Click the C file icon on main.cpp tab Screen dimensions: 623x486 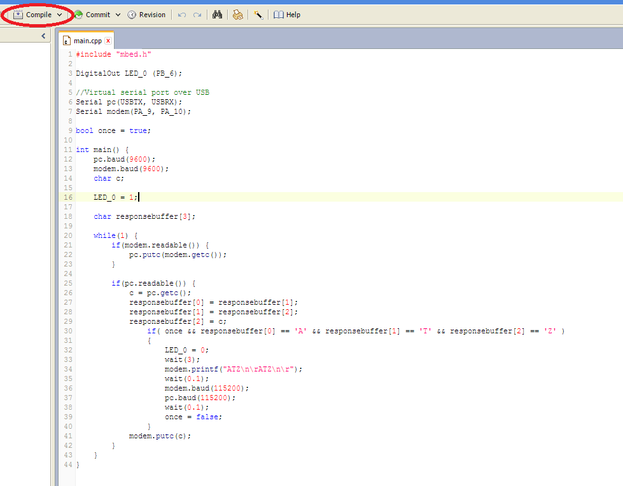(66, 41)
